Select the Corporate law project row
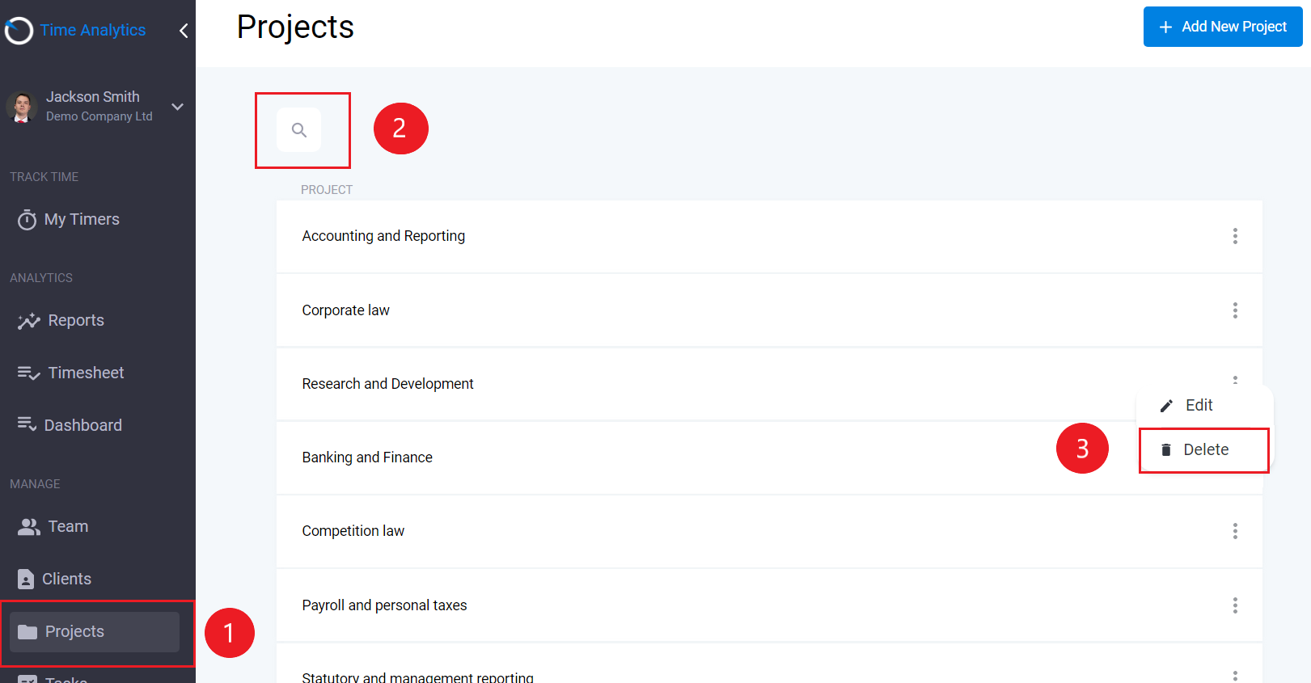Viewport: 1311px width, 683px height. pyautogui.click(x=769, y=310)
